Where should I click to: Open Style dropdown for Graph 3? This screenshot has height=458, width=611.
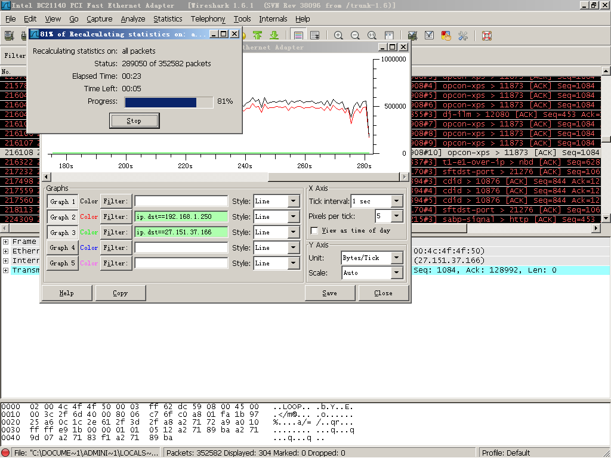coord(294,233)
